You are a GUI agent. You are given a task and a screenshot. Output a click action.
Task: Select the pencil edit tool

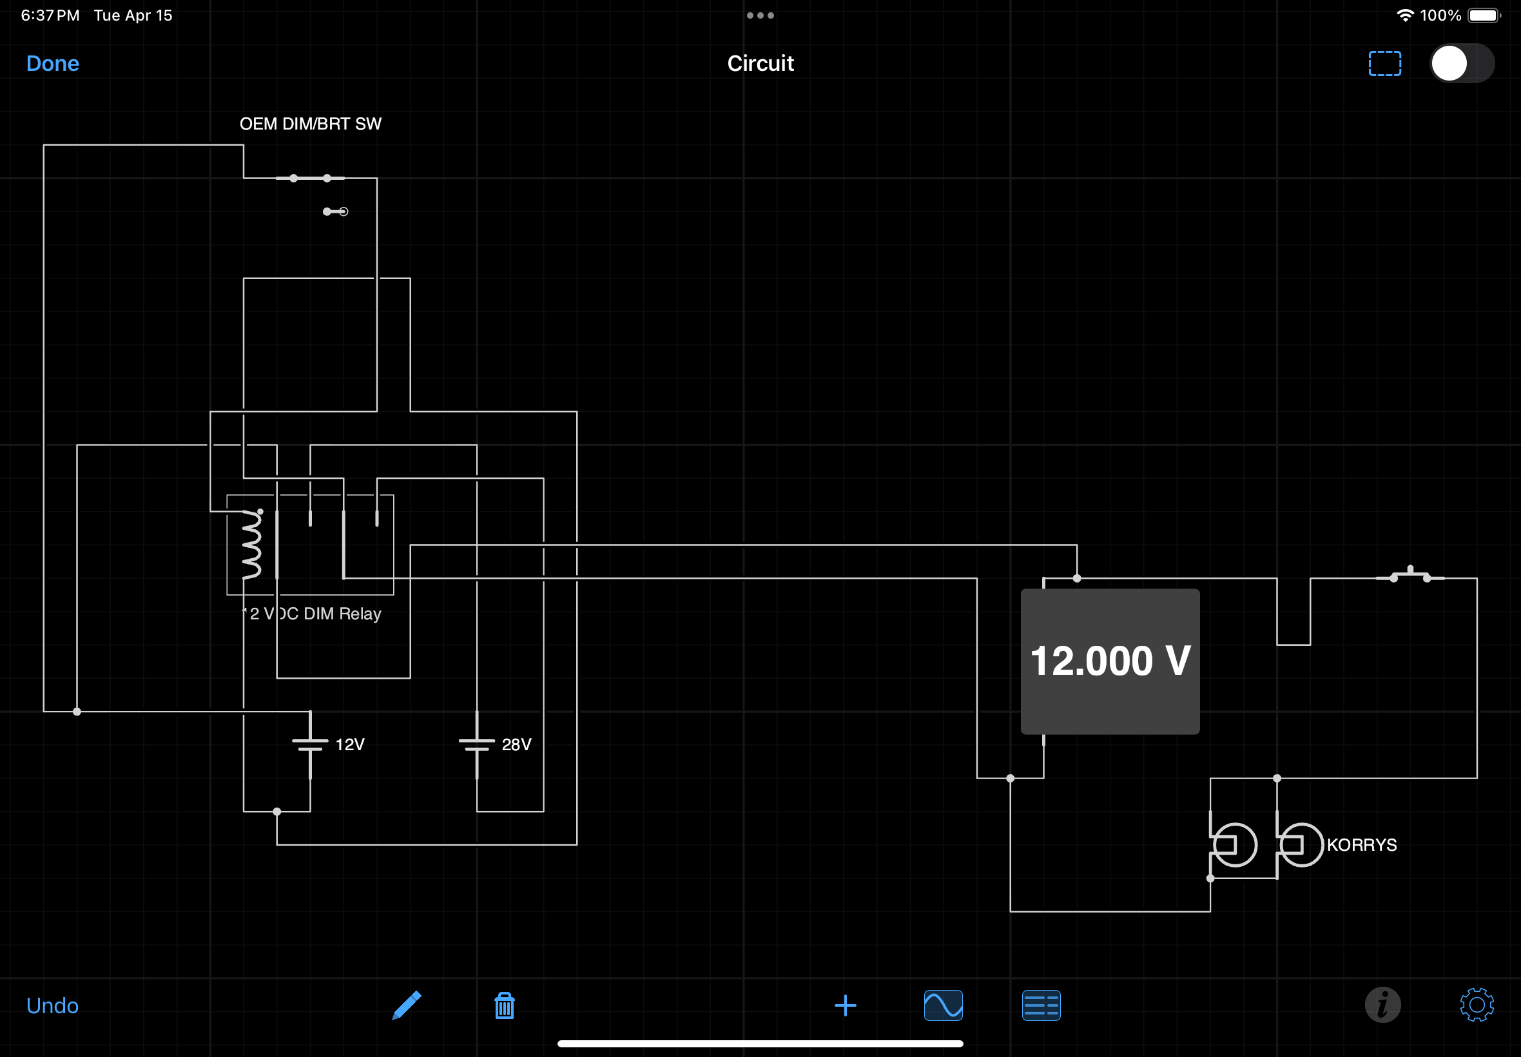click(x=407, y=1005)
